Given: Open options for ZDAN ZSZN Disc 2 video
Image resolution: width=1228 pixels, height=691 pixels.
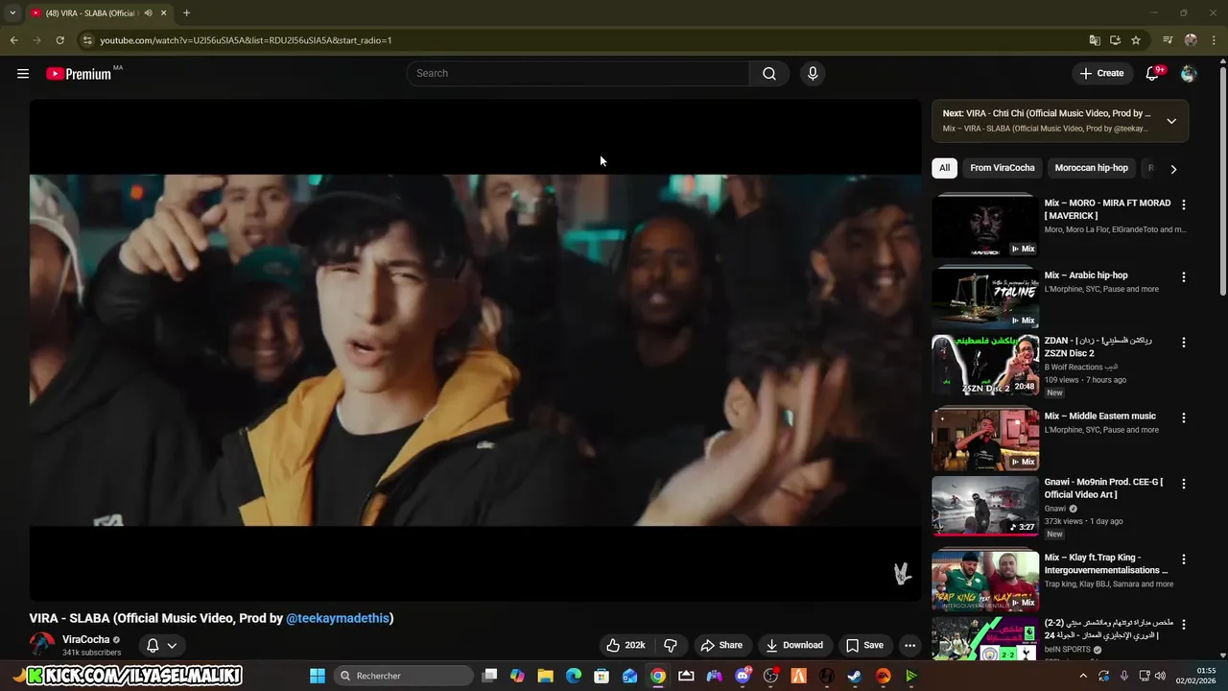Looking at the screenshot, I should (x=1183, y=342).
